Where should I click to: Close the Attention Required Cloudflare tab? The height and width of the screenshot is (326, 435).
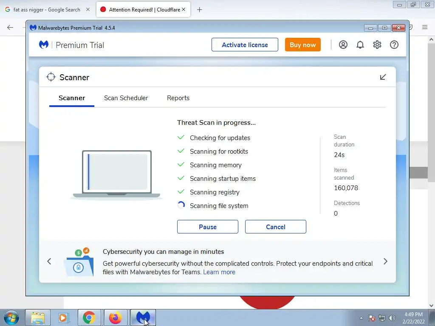(184, 9)
